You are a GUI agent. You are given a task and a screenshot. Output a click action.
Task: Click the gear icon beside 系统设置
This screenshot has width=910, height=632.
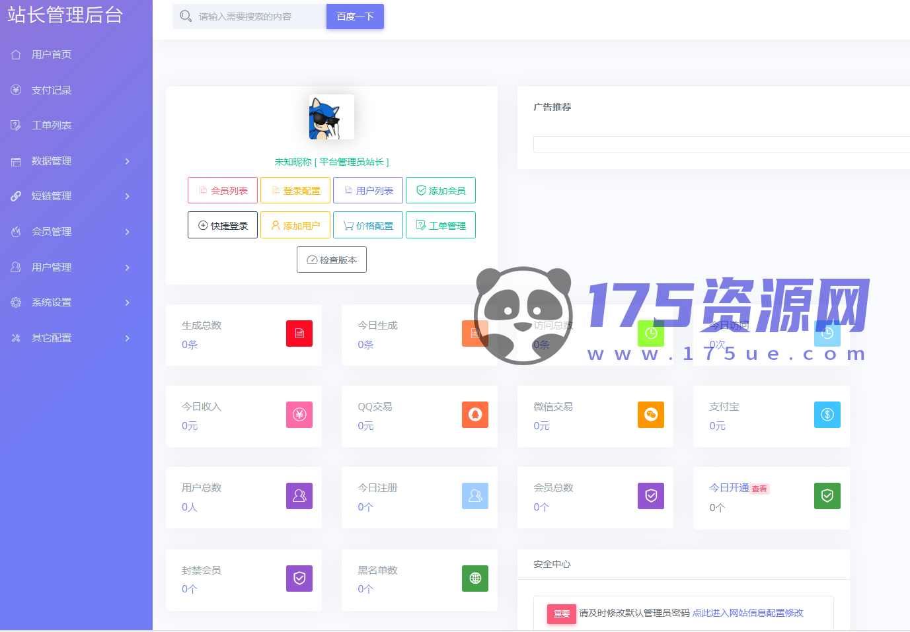pyautogui.click(x=16, y=302)
